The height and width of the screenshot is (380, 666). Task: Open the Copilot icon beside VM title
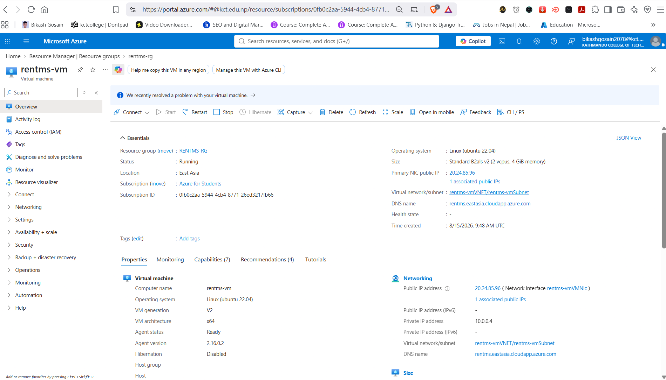click(x=118, y=70)
